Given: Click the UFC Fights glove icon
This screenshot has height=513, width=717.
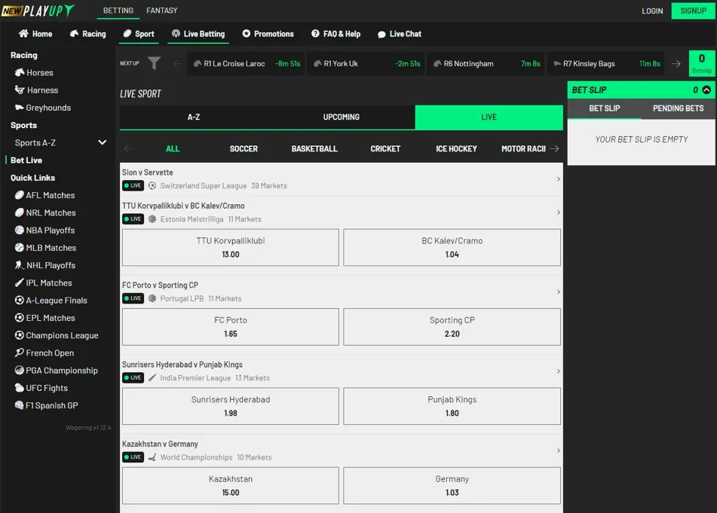Looking at the screenshot, I should click(x=19, y=388).
